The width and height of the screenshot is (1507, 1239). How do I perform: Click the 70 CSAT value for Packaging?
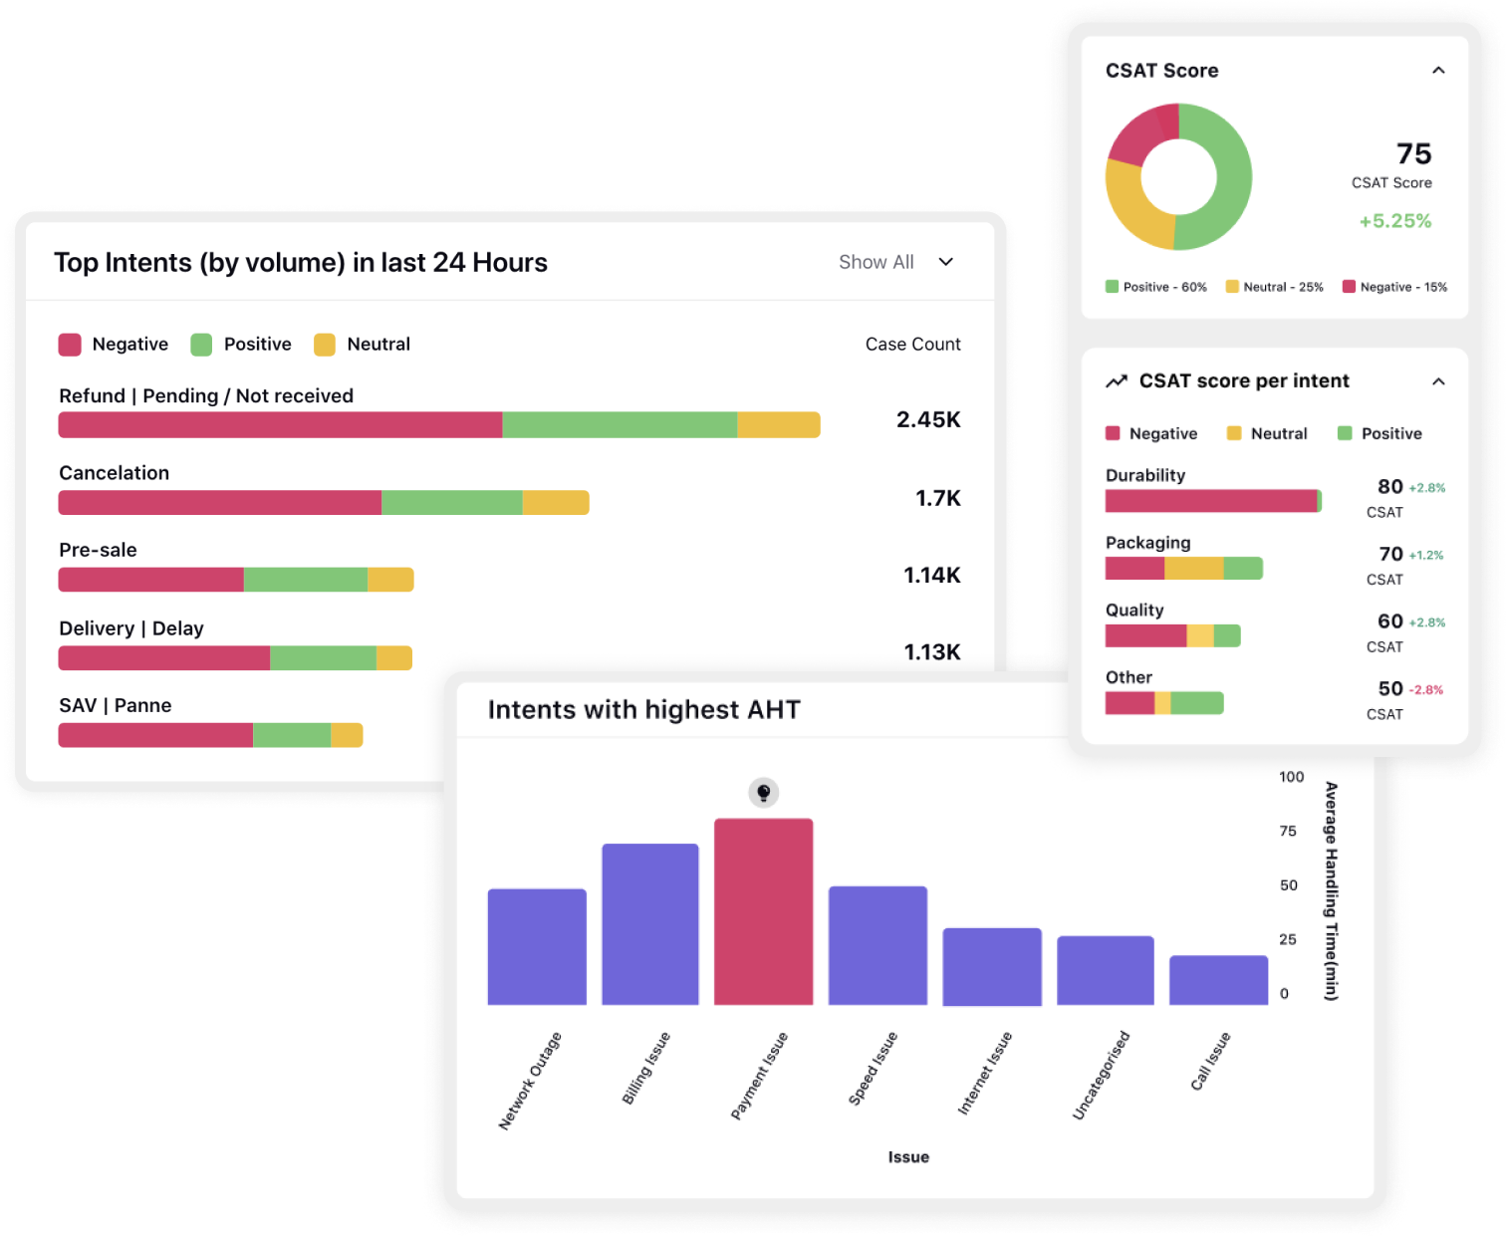click(x=1390, y=554)
